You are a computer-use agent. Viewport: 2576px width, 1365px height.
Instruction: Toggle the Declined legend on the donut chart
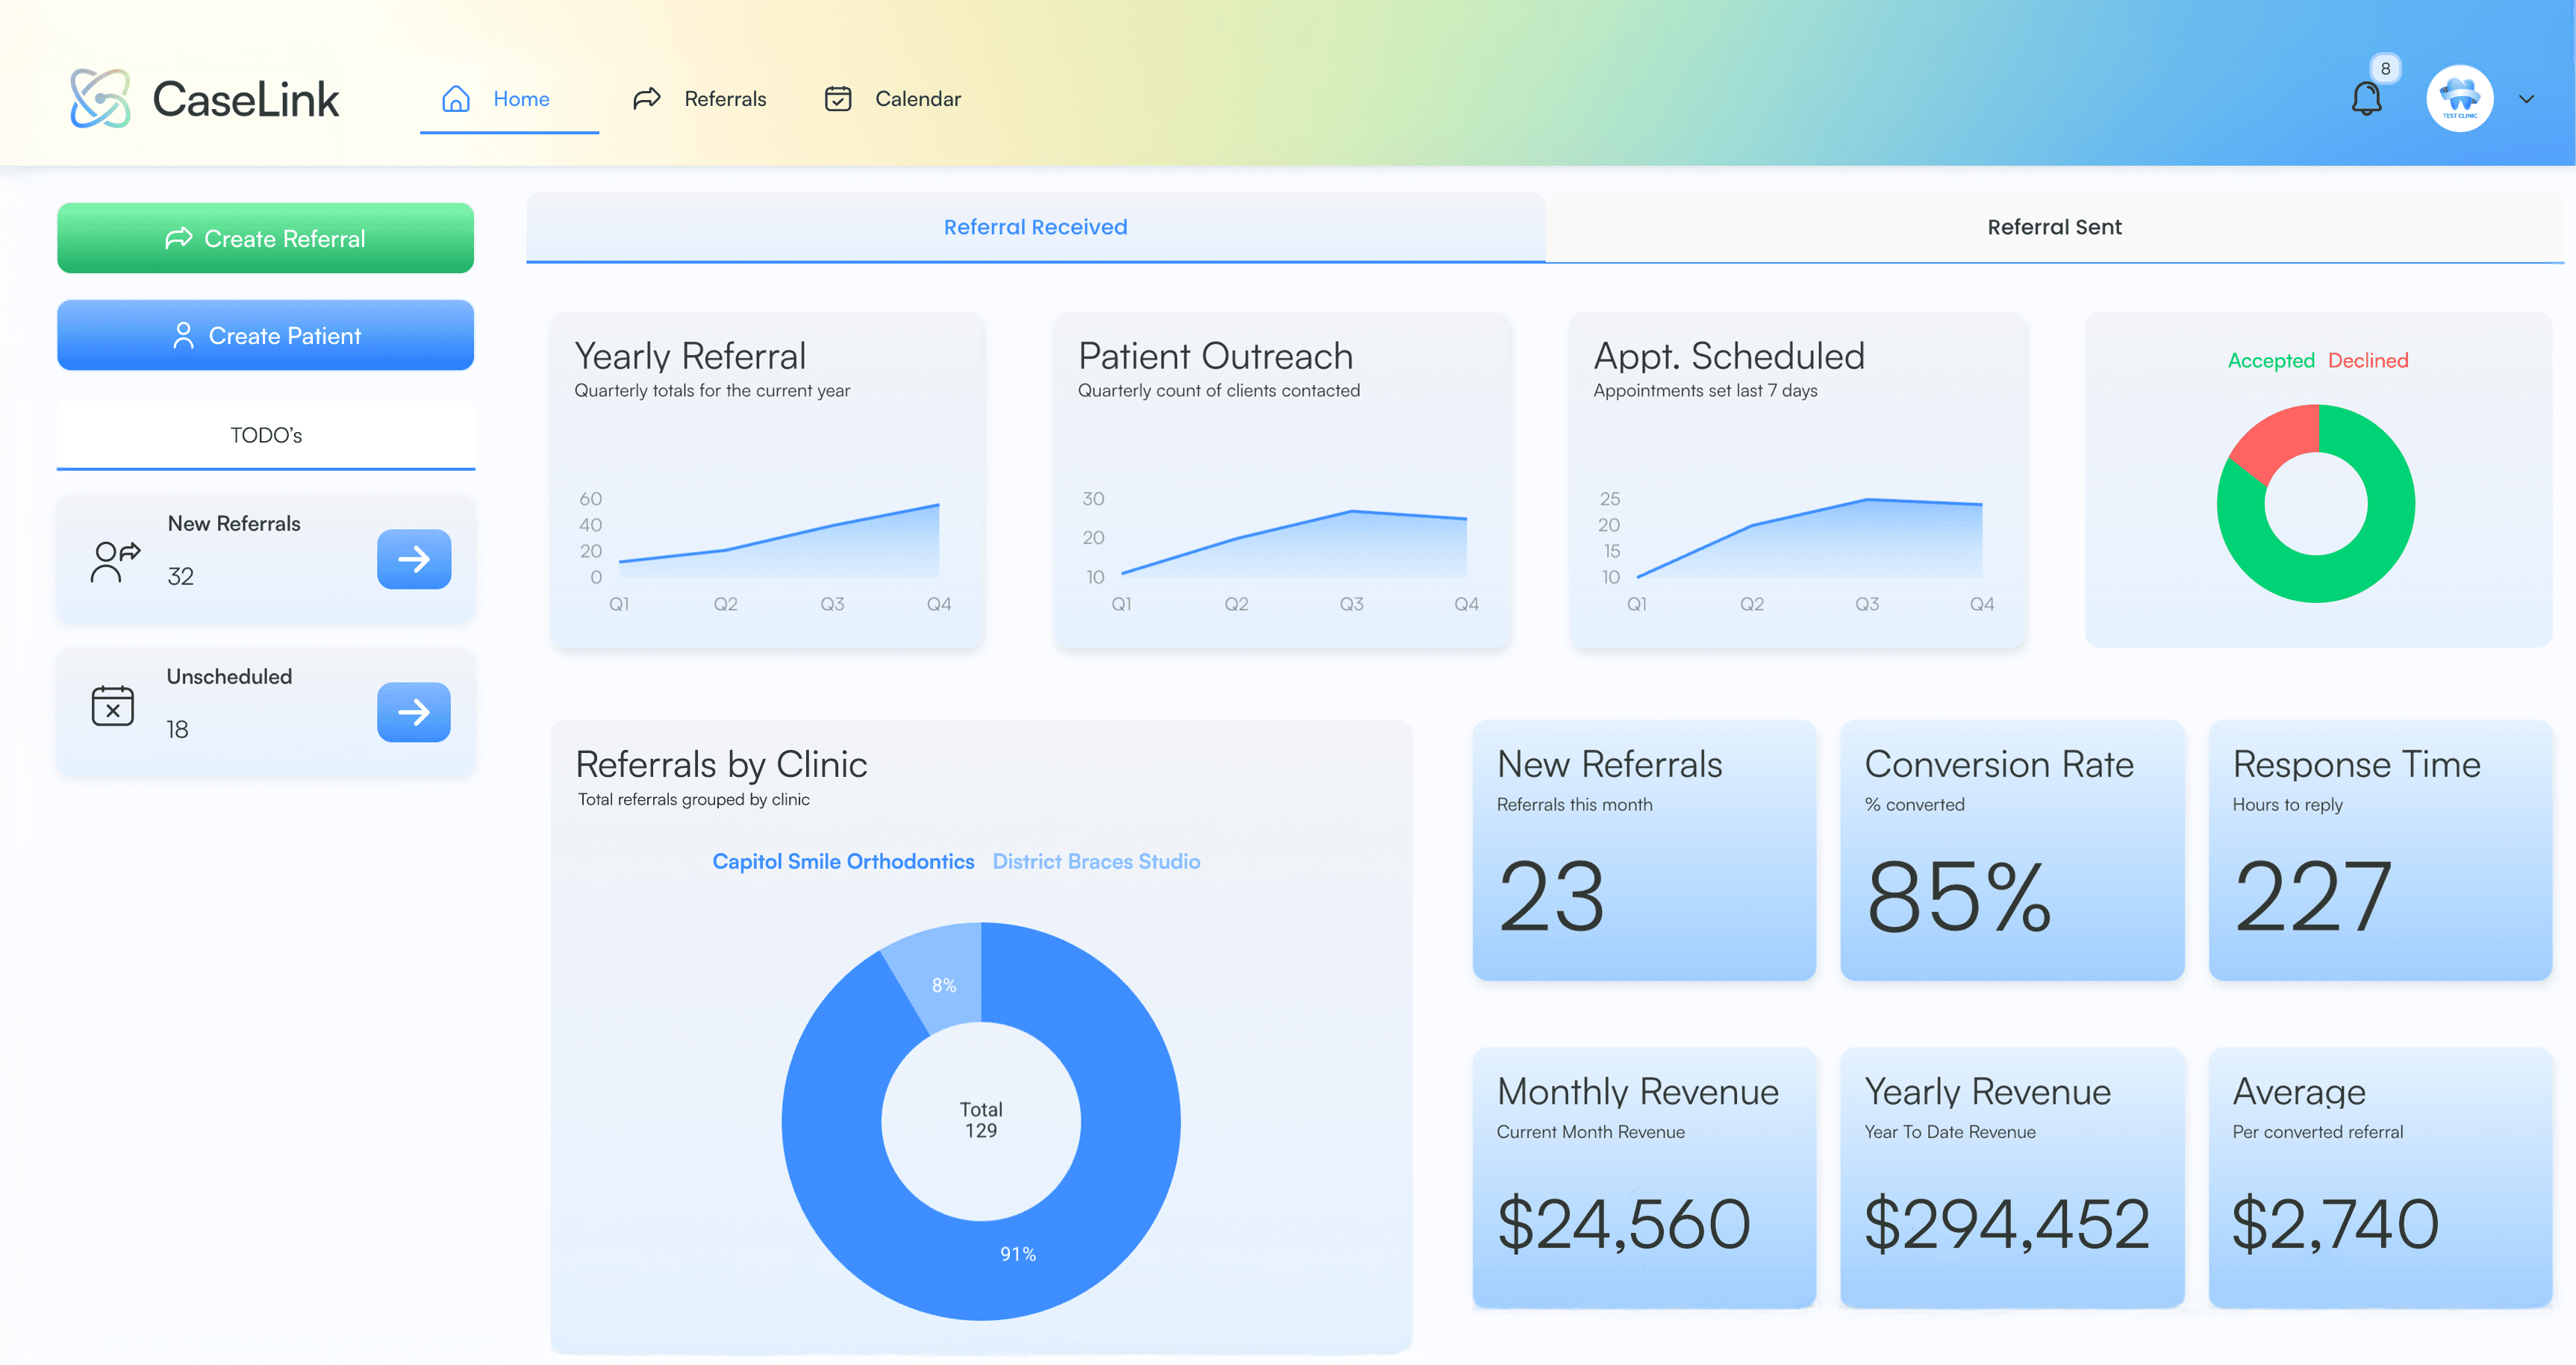pos(2367,360)
